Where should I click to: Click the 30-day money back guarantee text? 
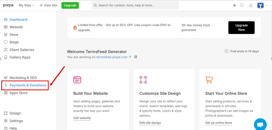196,28
